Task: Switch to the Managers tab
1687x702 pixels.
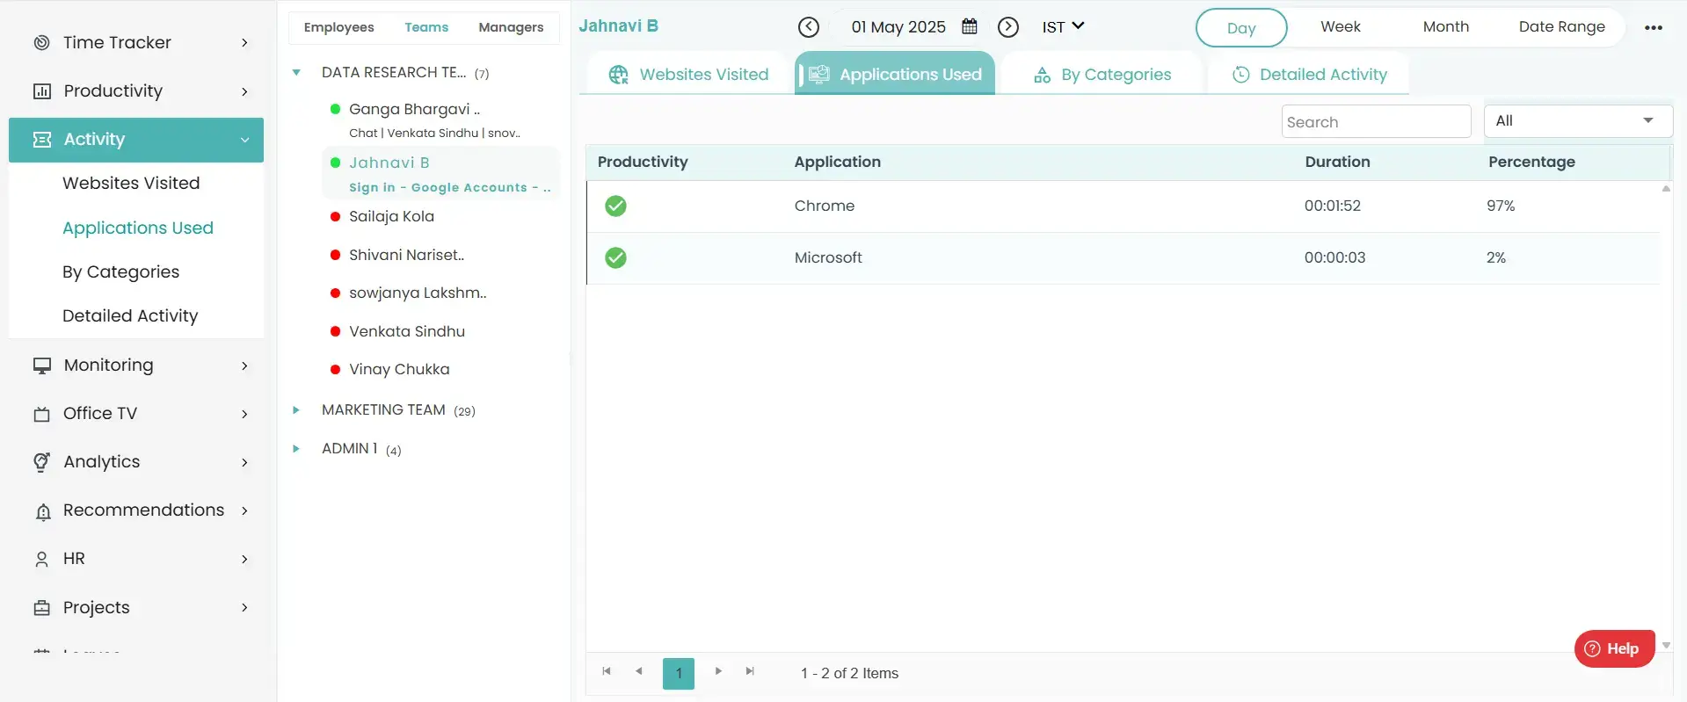Action: 511,27
